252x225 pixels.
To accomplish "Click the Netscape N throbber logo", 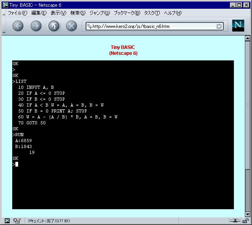I will pos(238,26).
